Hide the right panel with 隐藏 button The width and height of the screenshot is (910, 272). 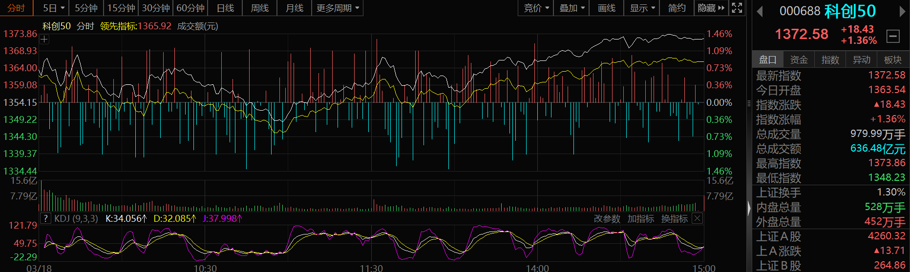[711, 8]
